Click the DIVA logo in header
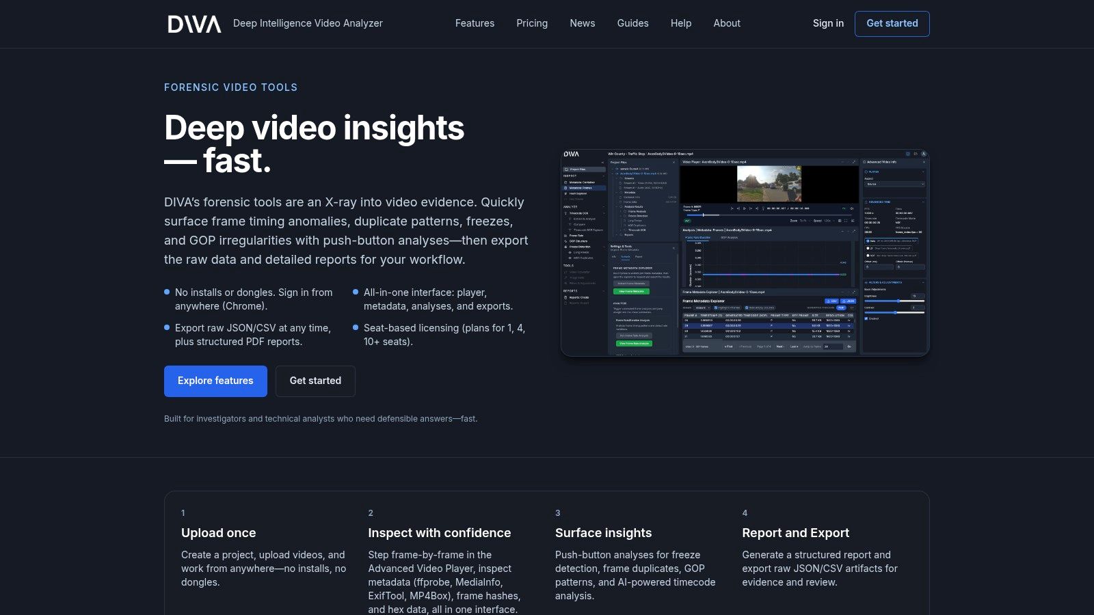Image resolution: width=1094 pixels, height=615 pixels. [195, 24]
